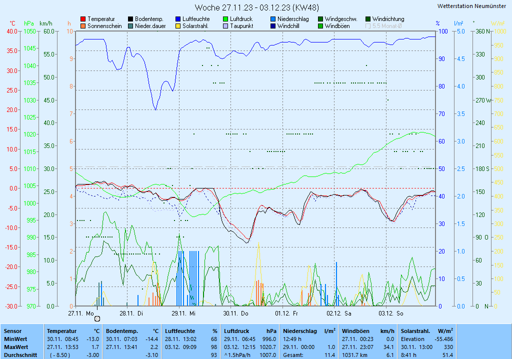512x359 pixels.
Task: Click the 1031.7 km wind run value
Action: (x=354, y=355)
